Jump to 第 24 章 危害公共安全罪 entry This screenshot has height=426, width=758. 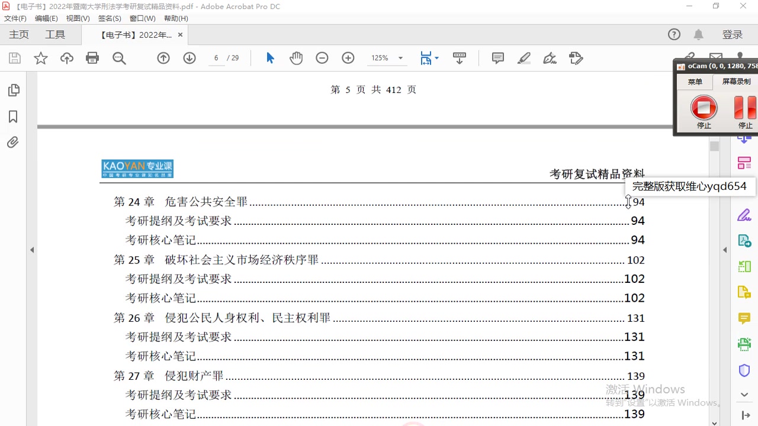(x=379, y=202)
